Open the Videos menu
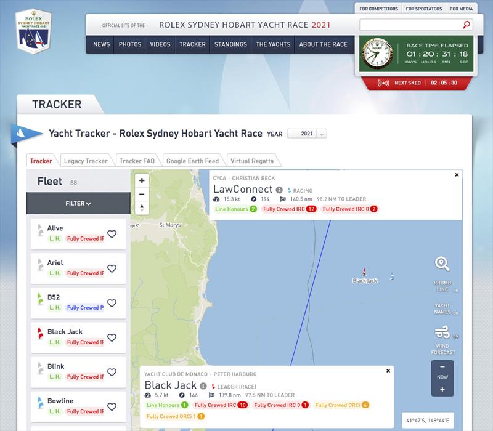 coord(160,44)
